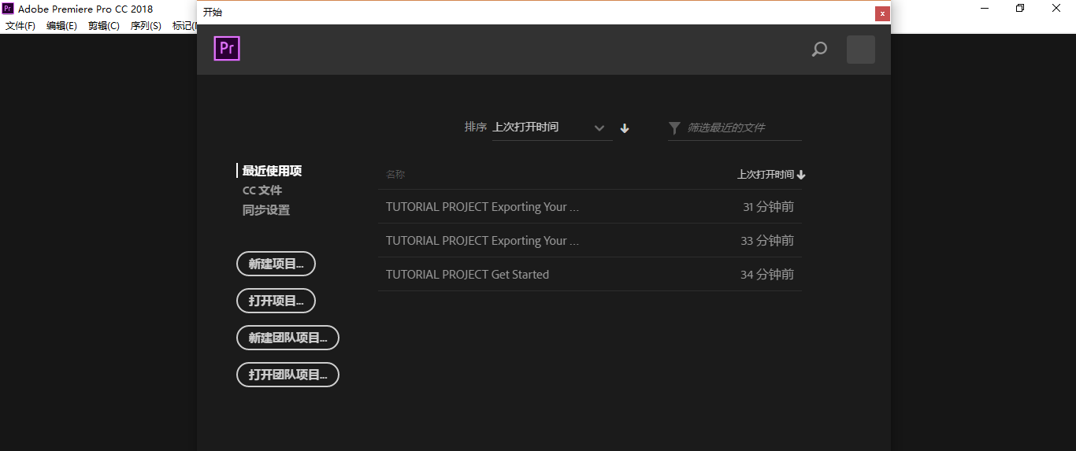The height and width of the screenshot is (451, 1076).
Task: Open the 编辑(E) menu
Action: (62, 26)
